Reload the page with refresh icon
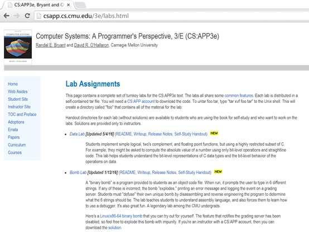This screenshot has width=309, height=232. (x=27, y=16)
